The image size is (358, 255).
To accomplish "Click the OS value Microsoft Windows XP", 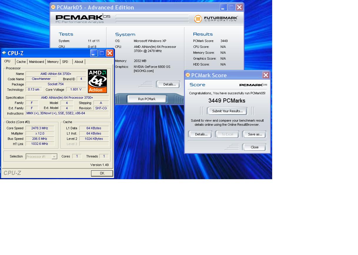I will 150,41.
